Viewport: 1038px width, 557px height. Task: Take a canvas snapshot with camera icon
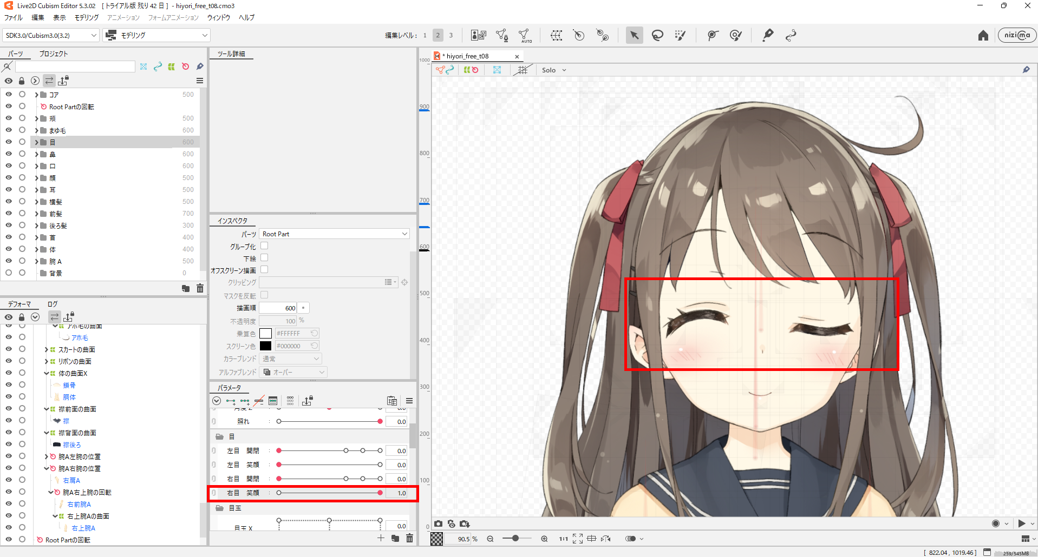[x=438, y=523]
